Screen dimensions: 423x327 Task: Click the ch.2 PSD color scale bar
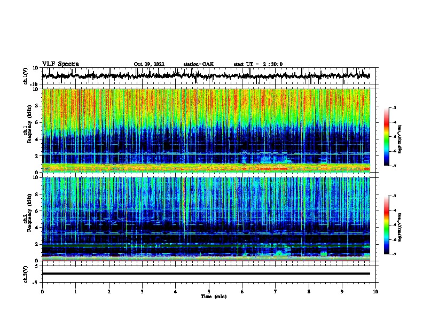387,225
